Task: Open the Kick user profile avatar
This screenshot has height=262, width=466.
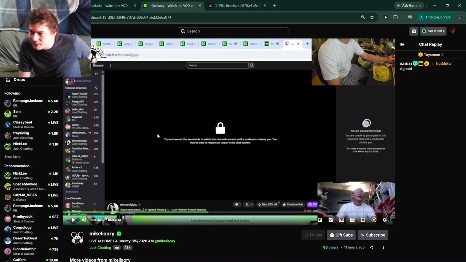Action: click(x=453, y=31)
